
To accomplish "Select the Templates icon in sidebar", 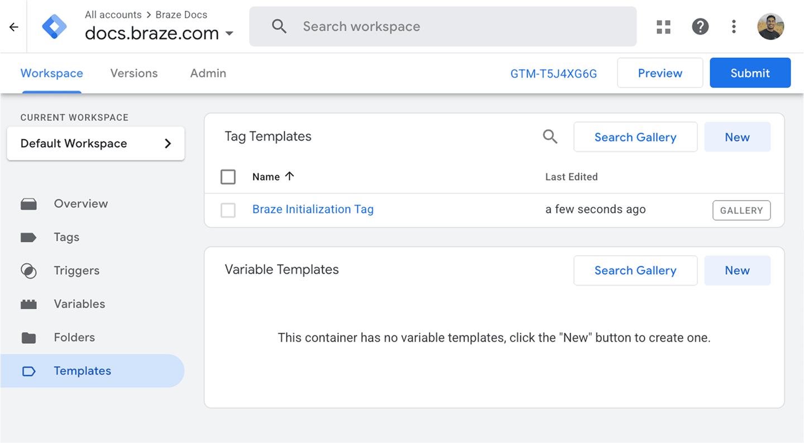I will [29, 371].
